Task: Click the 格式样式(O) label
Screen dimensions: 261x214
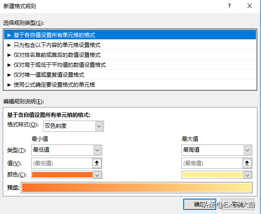Action: (x=23, y=125)
